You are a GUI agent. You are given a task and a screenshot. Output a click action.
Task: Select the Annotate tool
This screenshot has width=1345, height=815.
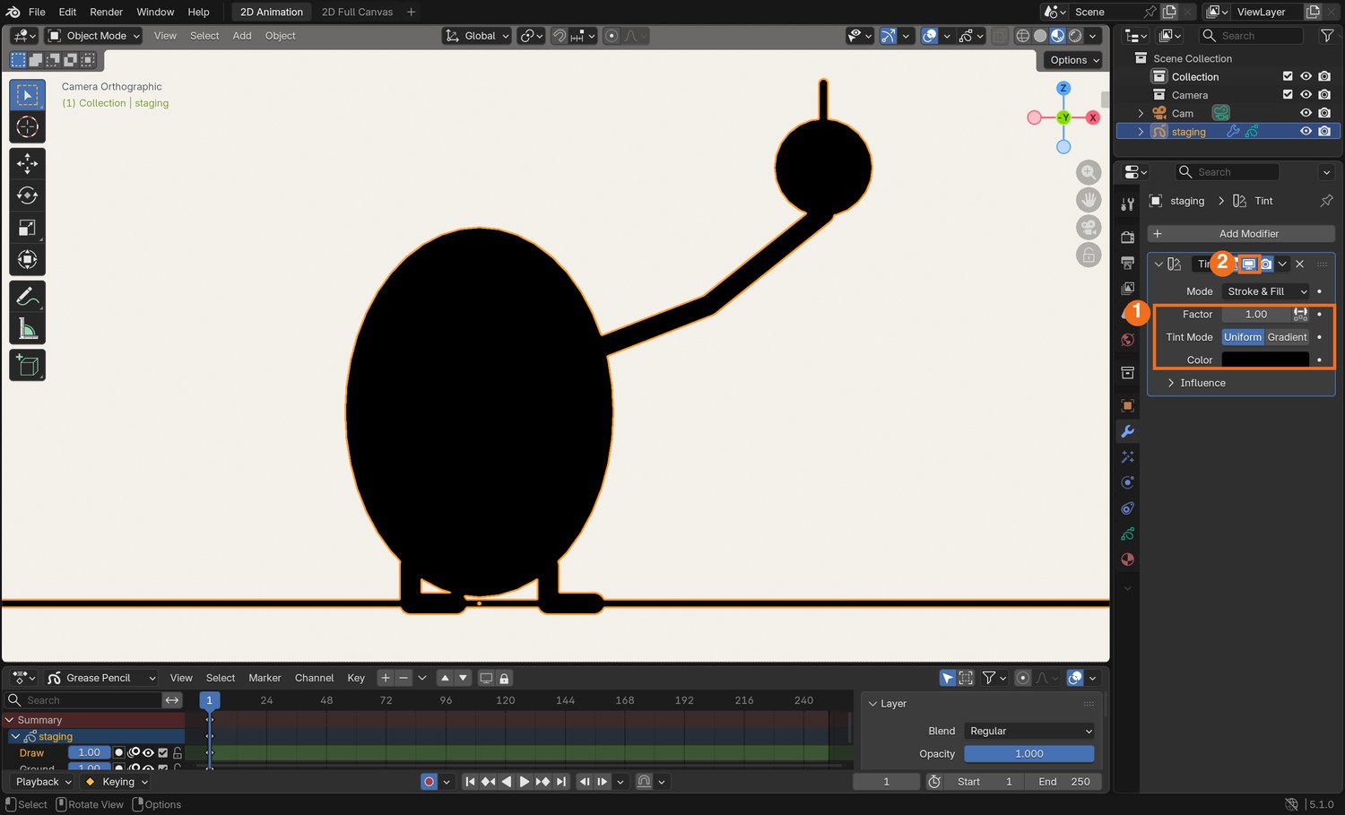pos(28,297)
